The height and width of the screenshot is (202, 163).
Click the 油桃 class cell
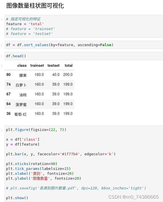click(23, 95)
